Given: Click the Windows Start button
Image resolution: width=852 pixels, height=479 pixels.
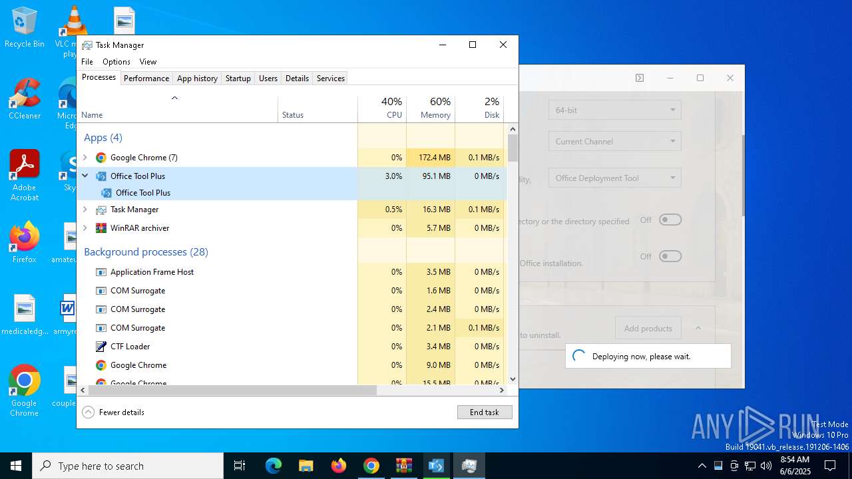Looking at the screenshot, I should coord(16,466).
